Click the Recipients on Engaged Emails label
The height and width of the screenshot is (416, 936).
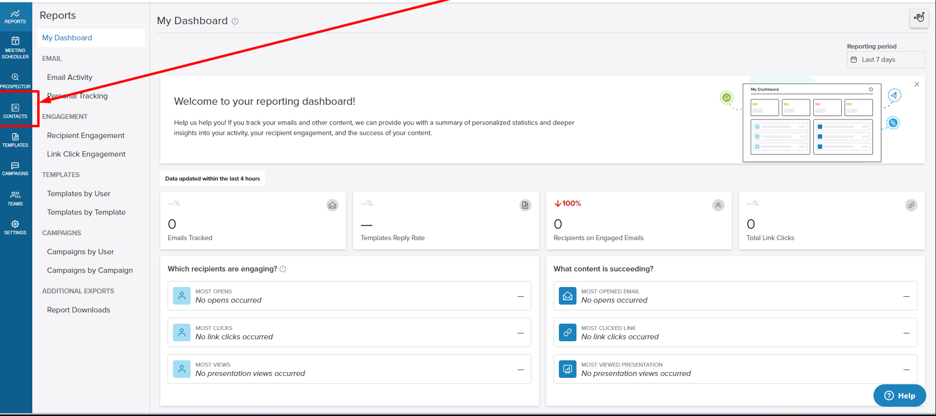598,238
